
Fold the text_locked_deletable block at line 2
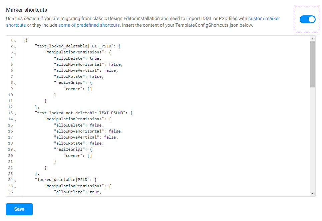coord(15,47)
